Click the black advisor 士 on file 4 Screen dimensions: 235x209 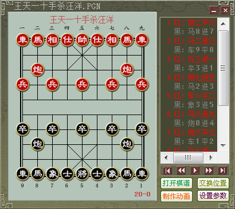click(x=97, y=174)
